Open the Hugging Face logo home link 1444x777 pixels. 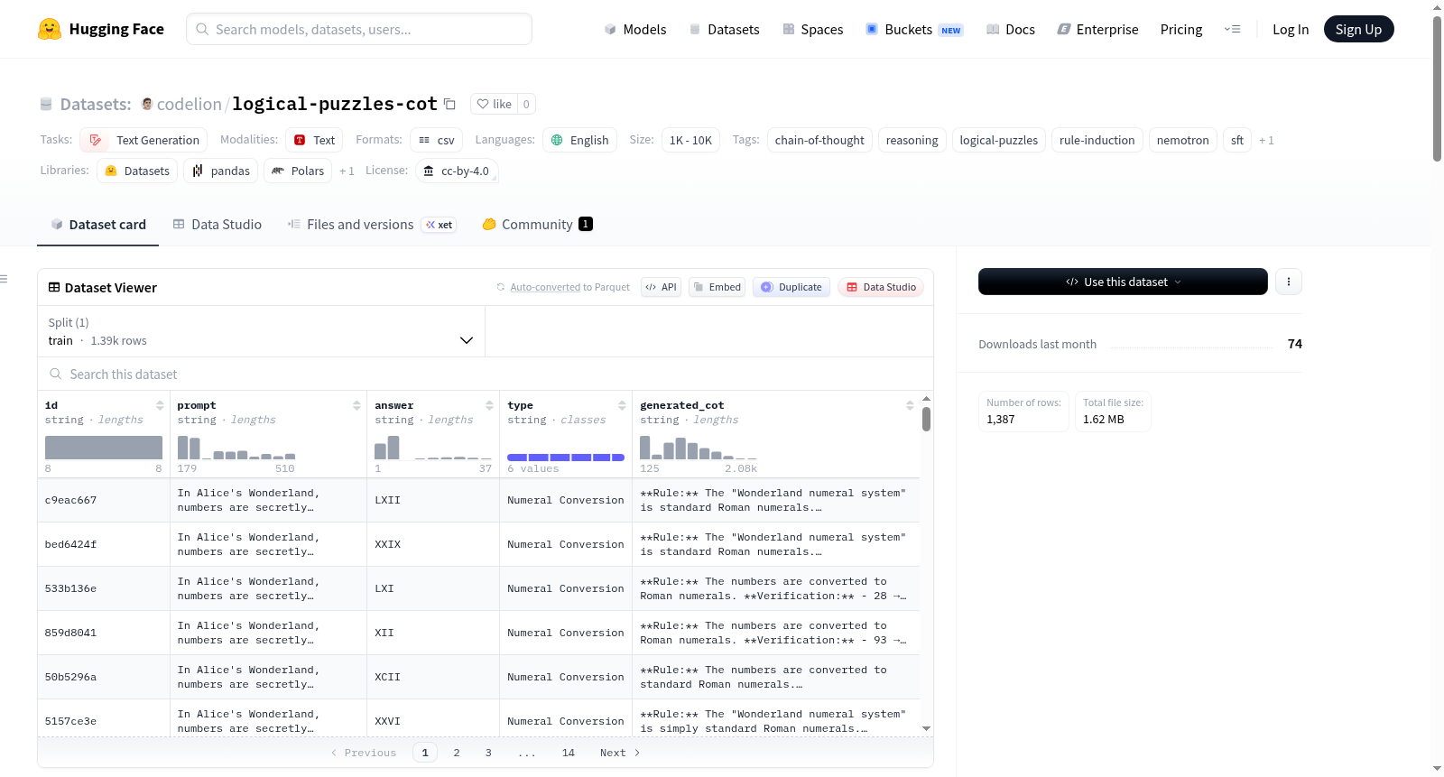(101, 29)
